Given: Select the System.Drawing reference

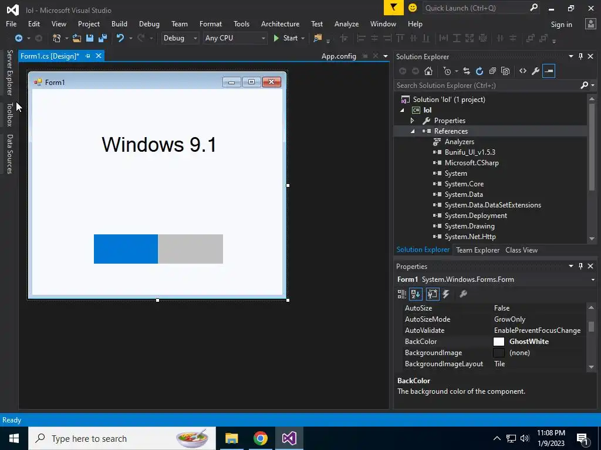Looking at the screenshot, I should click(x=470, y=226).
